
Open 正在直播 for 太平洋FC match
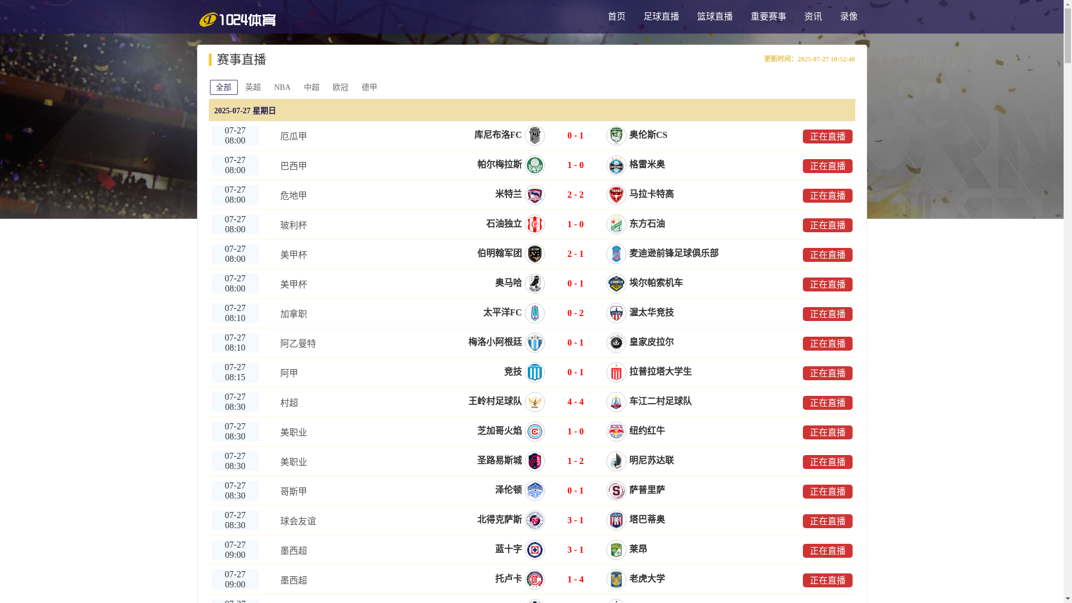(x=827, y=314)
